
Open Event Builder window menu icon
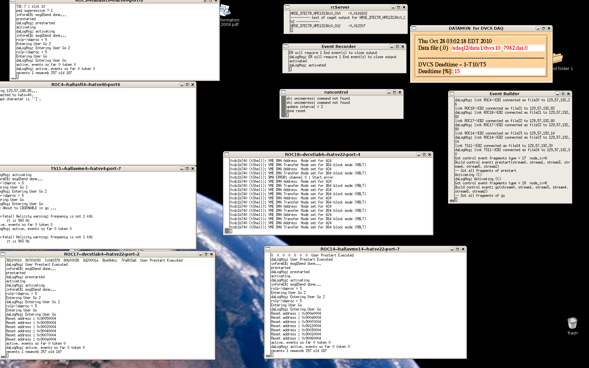click(x=452, y=94)
